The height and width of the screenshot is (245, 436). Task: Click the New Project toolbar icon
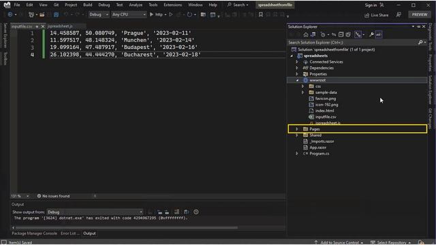click(31, 14)
